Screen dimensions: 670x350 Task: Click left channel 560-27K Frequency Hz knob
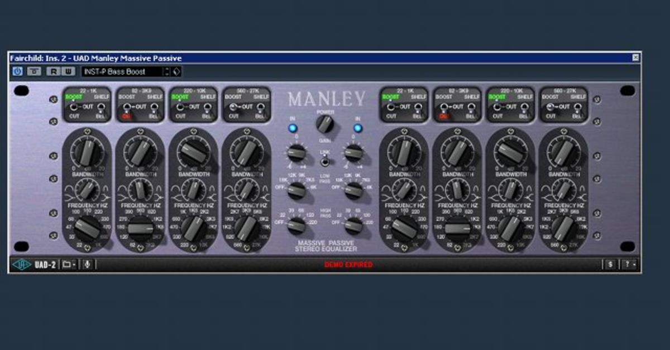(246, 229)
